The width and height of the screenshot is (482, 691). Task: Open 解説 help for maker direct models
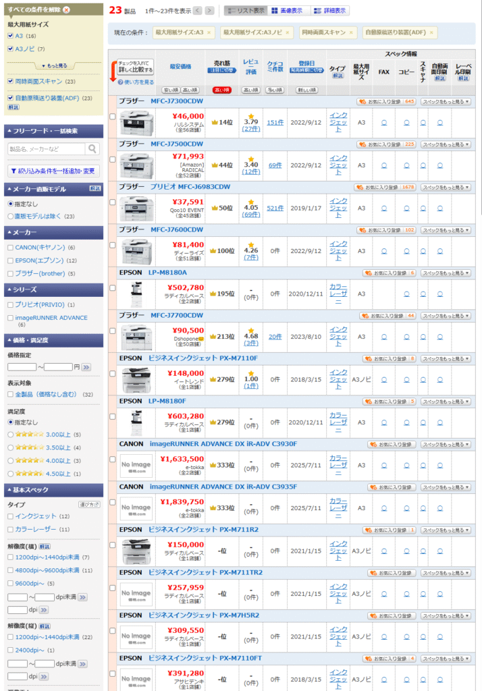(95, 189)
